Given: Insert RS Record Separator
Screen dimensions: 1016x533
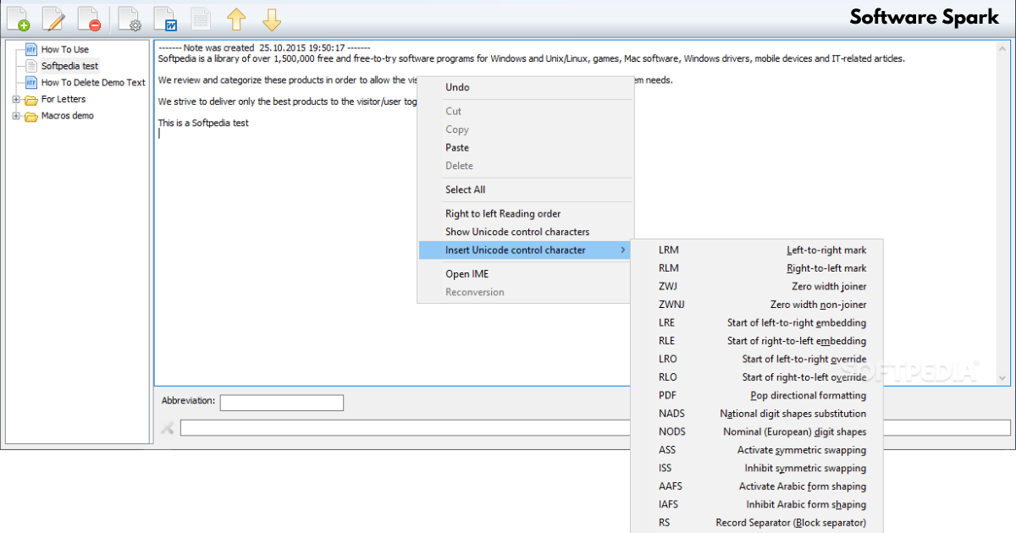Looking at the screenshot, I should 757,523.
